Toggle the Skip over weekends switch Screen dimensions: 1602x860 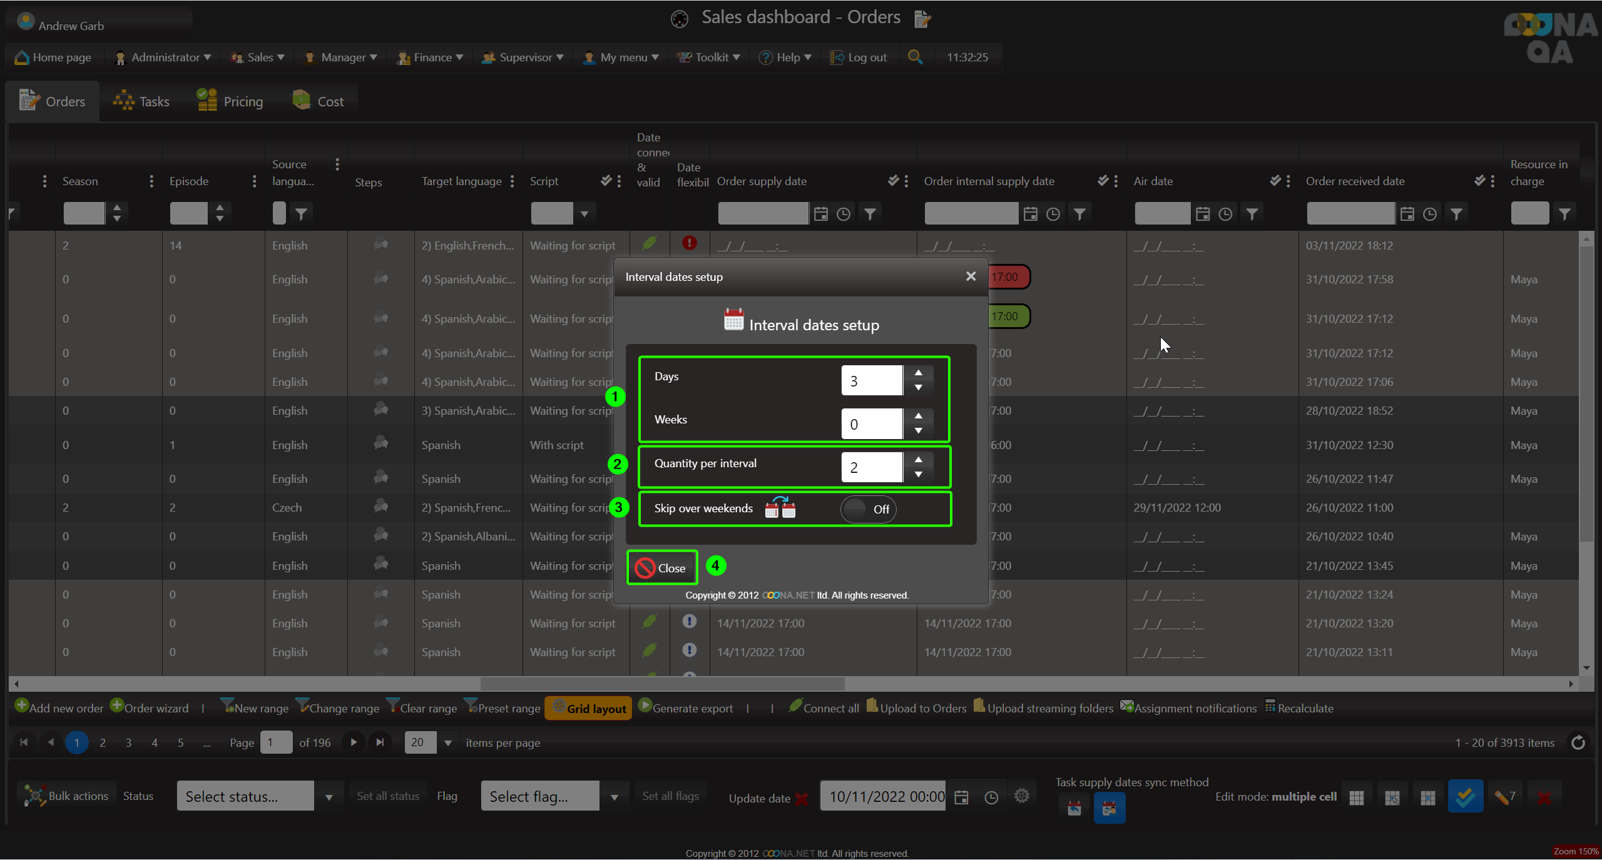click(868, 509)
